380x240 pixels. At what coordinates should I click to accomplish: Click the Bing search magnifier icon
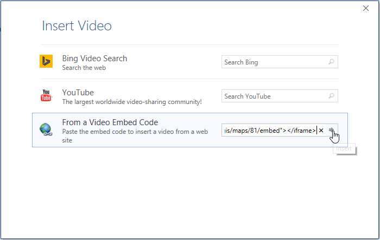click(331, 62)
